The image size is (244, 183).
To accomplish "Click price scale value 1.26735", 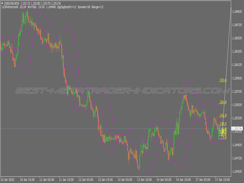I will coord(237,25).
